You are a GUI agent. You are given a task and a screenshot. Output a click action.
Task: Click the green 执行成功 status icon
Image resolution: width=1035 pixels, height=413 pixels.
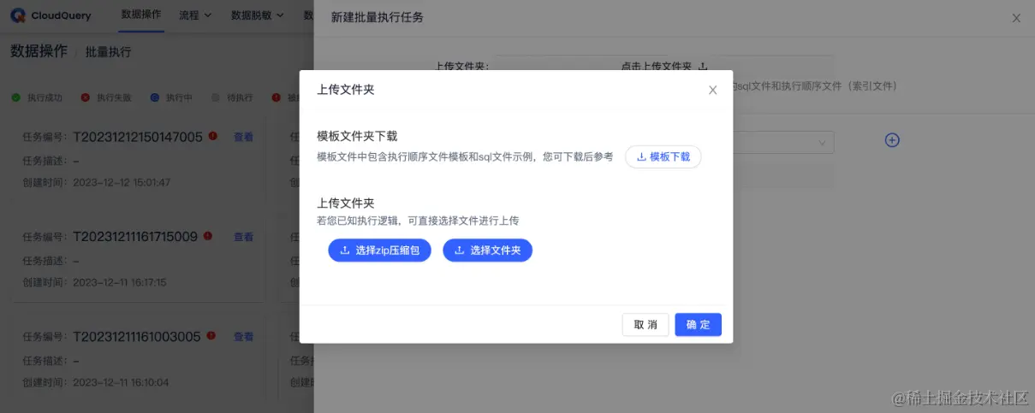[x=16, y=97]
